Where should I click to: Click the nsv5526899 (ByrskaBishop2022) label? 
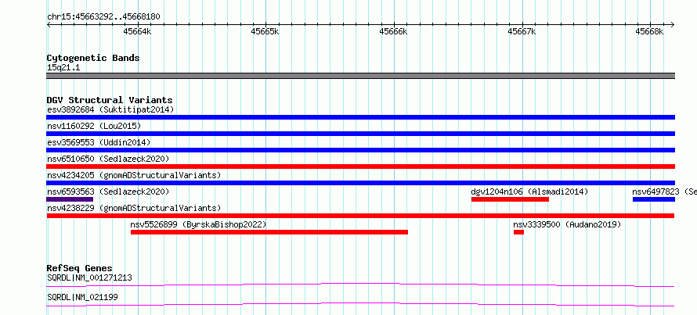[198, 224]
